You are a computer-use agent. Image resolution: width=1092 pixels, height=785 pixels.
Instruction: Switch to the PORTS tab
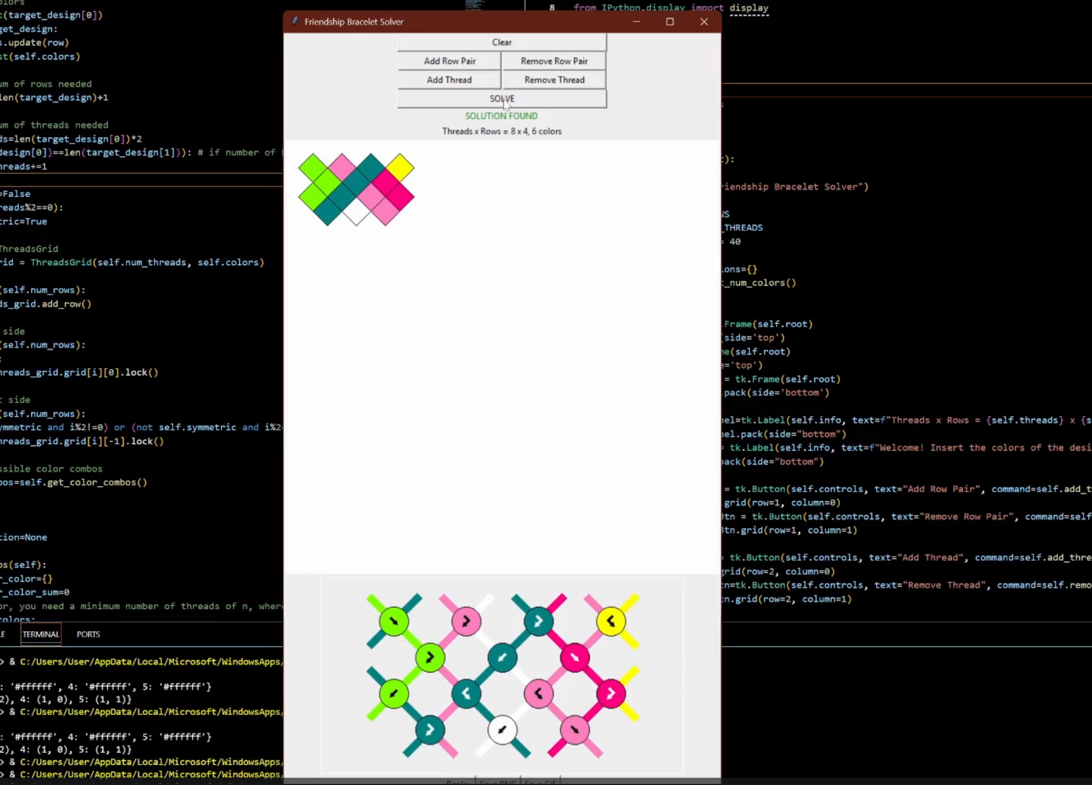tap(88, 634)
